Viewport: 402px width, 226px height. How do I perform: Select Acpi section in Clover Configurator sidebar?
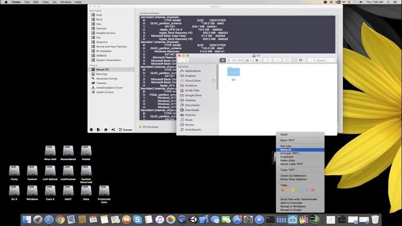click(x=99, y=15)
